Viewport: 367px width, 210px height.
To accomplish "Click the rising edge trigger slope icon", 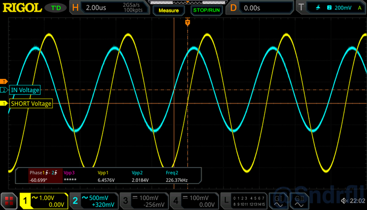I will click(x=318, y=8).
